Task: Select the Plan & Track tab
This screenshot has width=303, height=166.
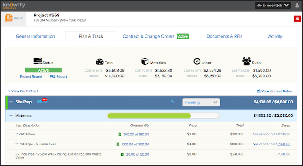Action: [x=91, y=36]
